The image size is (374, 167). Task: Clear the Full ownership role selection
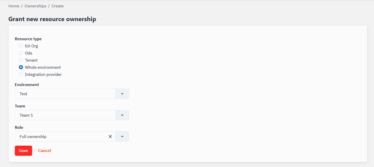(110, 136)
